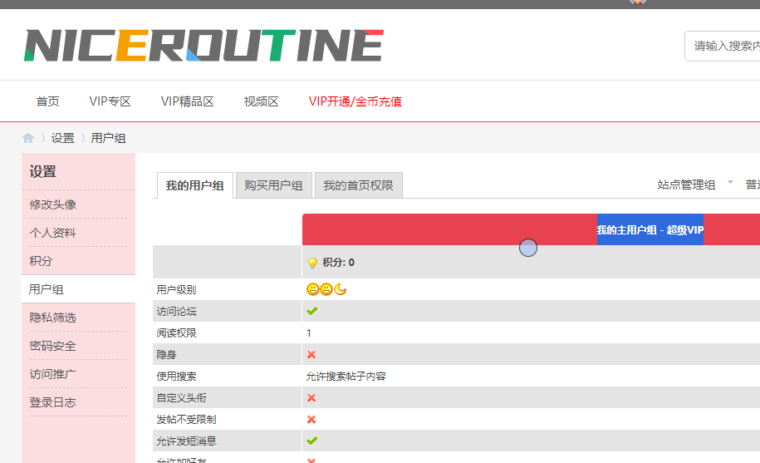Click 用户组 in the breadcrumb
Viewport: 760px width, 463px height.
tap(109, 138)
